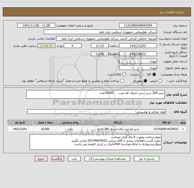Select the کالا radio button
The height and width of the screenshot is (188, 194).
154,74
